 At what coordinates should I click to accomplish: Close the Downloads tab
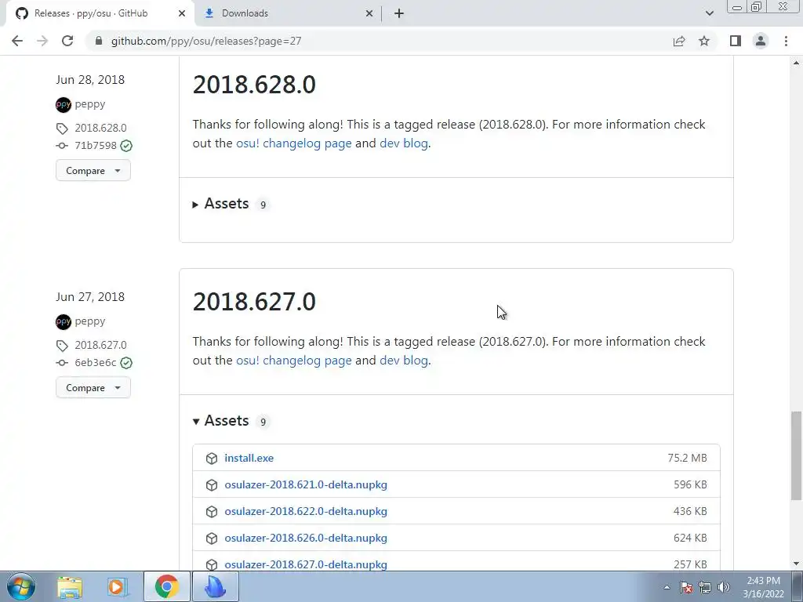369,13
